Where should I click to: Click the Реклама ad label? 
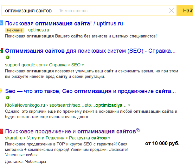15,30
